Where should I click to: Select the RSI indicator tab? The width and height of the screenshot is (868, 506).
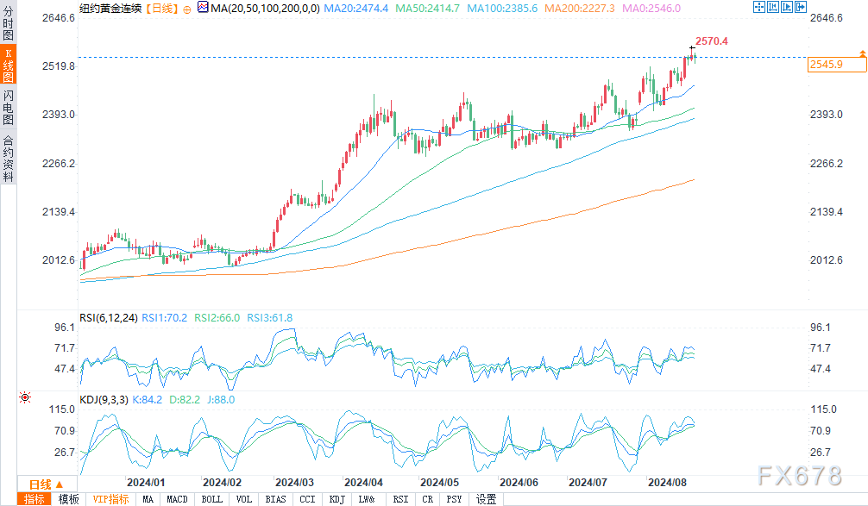click(x=401, y=499)
